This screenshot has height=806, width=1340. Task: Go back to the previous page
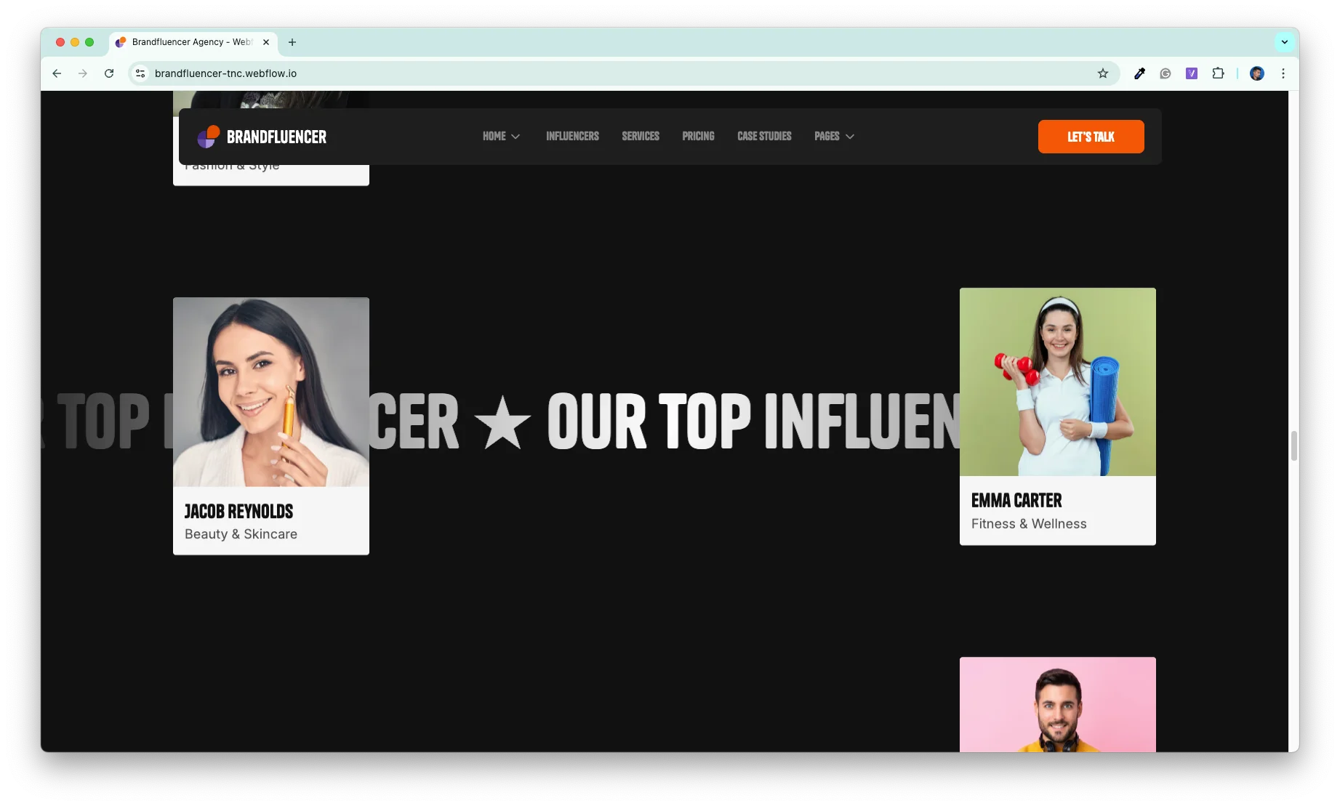point(56,73)
